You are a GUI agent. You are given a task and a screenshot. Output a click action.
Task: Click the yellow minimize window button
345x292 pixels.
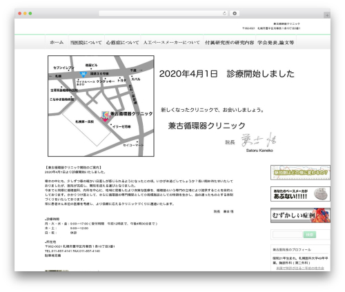pos(25,14)
